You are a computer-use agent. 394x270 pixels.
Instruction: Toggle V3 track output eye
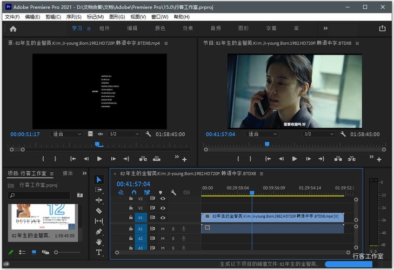[163, 198]
